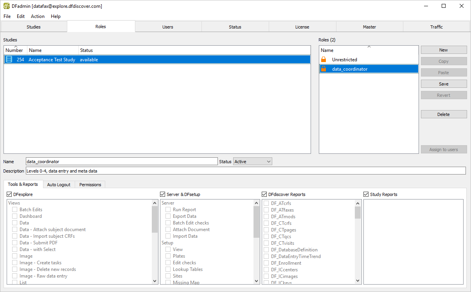Click the sort arrow above Number column

(16, 46)
